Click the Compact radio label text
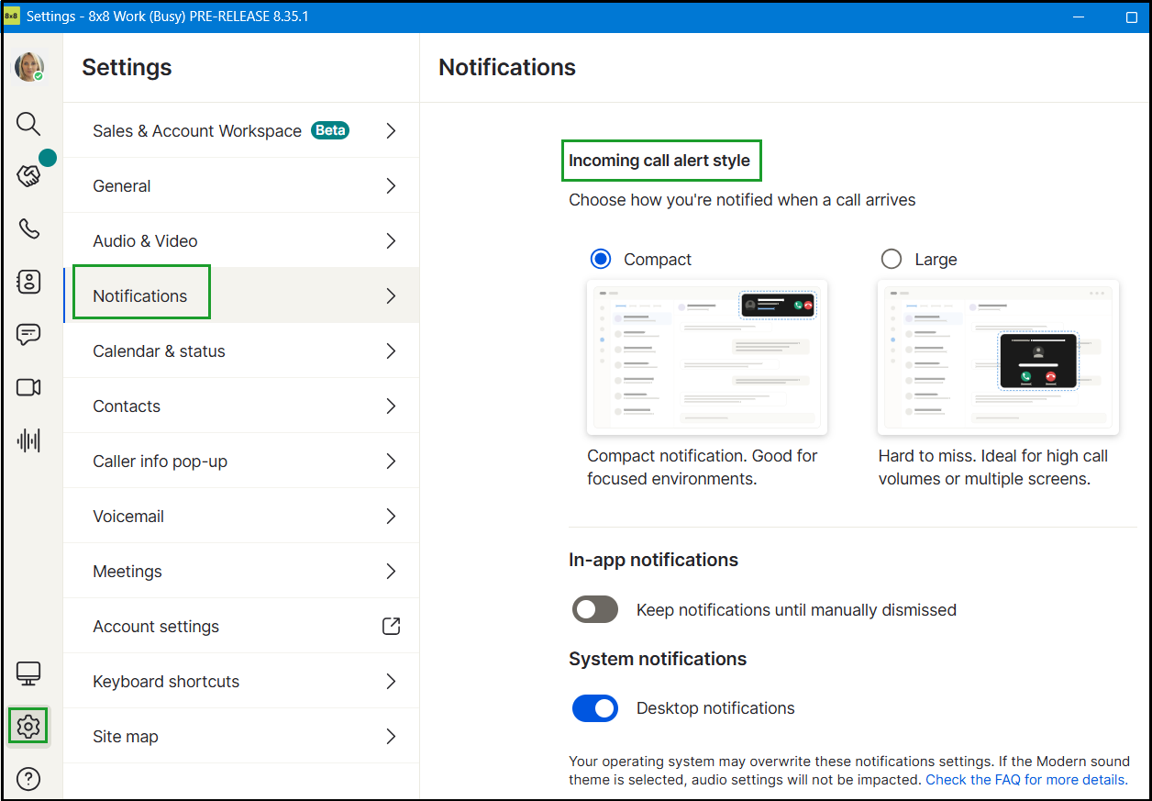The width and height of the screenshot is (1152, 801). tap(658, 260)
